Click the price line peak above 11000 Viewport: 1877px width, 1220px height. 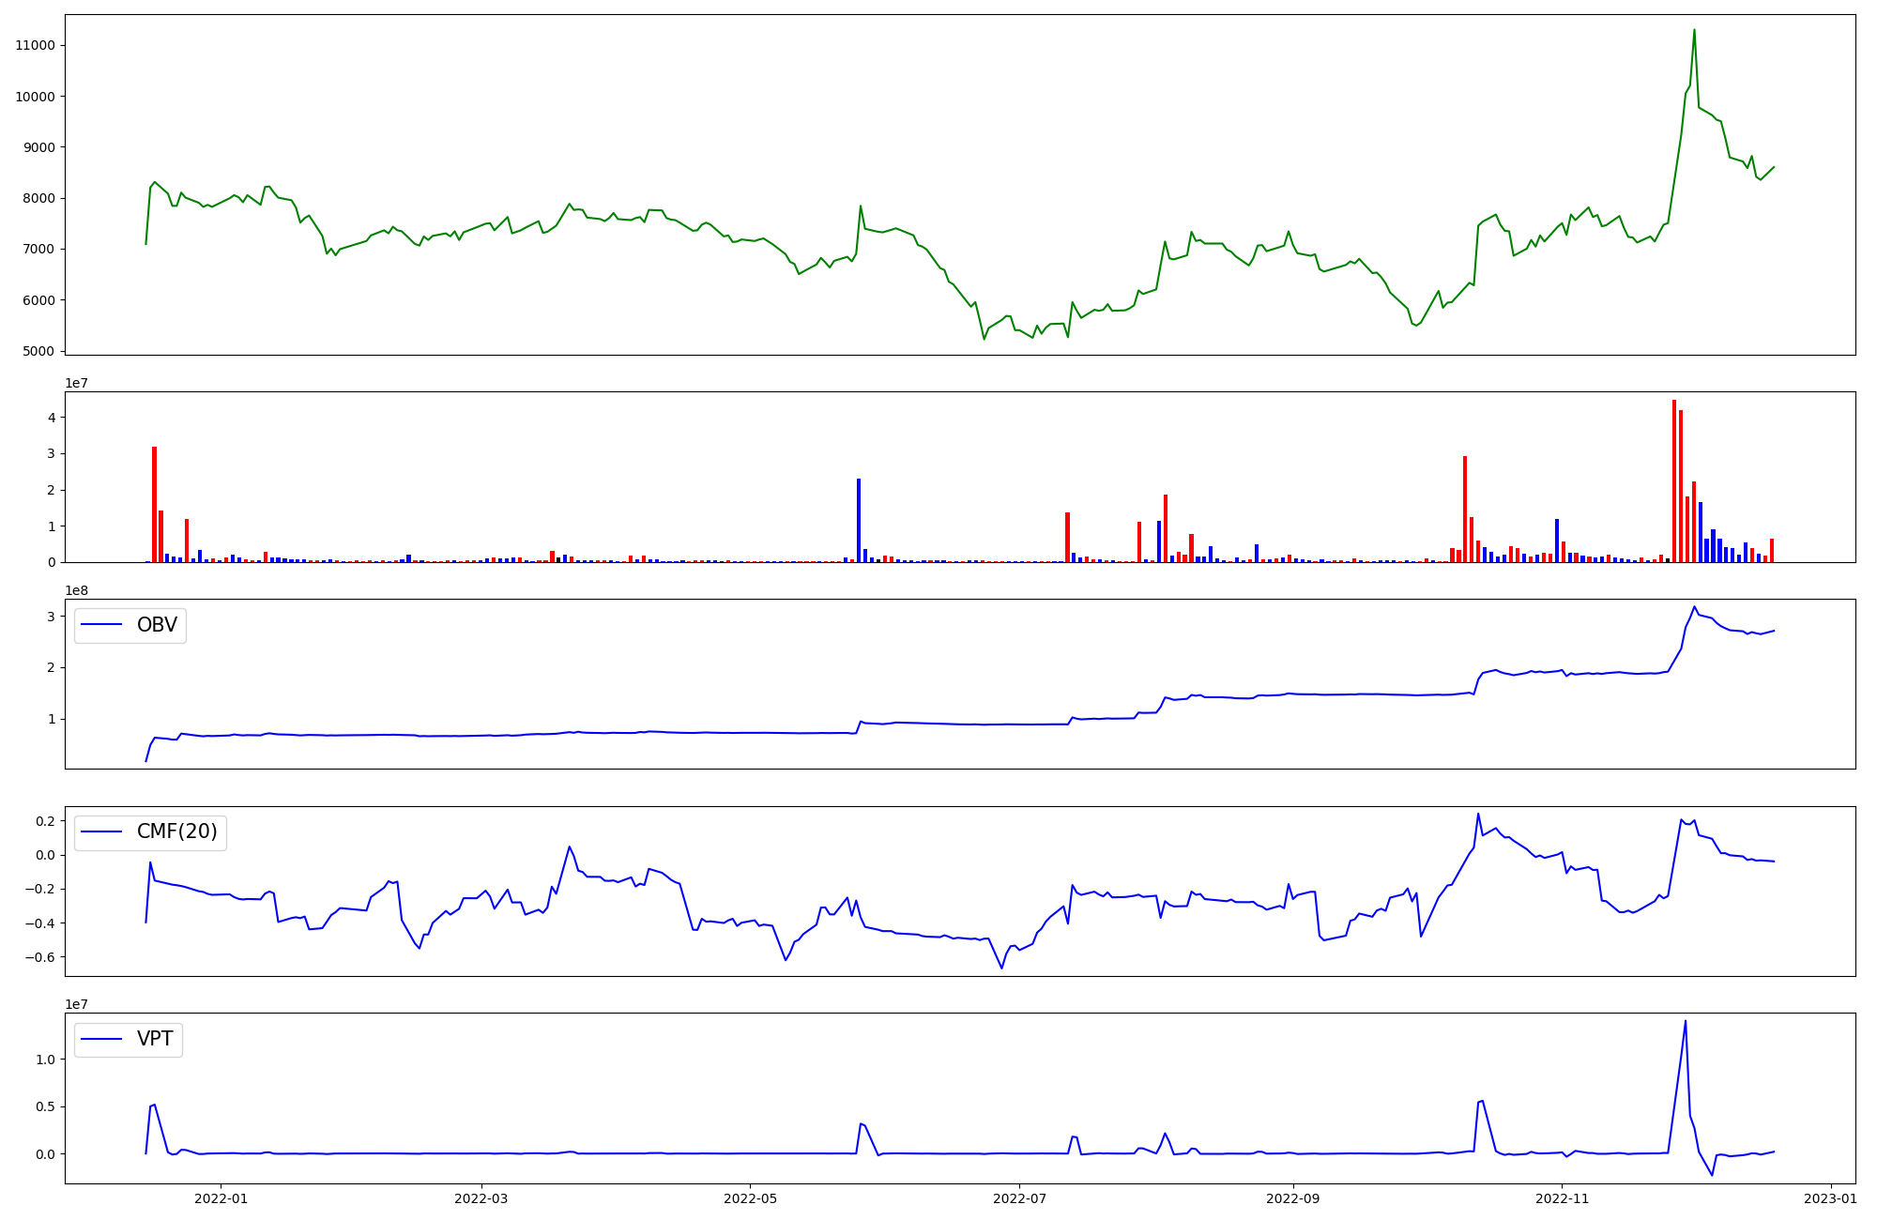coord(1694,30)
